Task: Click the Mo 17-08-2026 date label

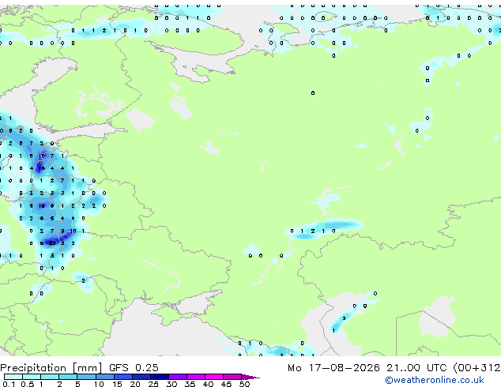Action: coord(333,368)
